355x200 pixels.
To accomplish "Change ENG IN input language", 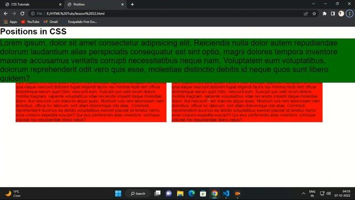I will [x=312, y=193].
